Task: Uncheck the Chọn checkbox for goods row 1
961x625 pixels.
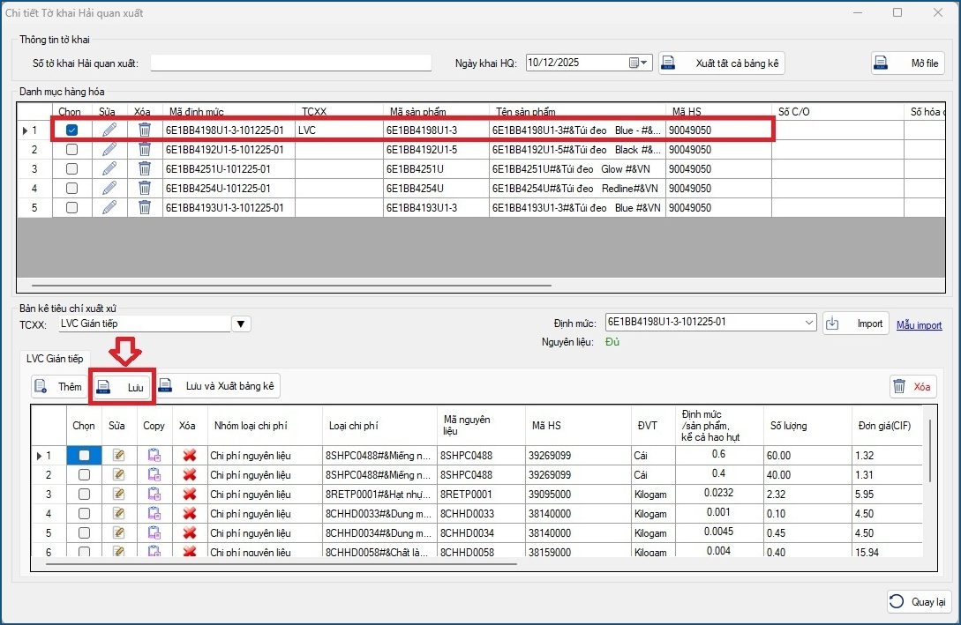Action: [72, 130]
